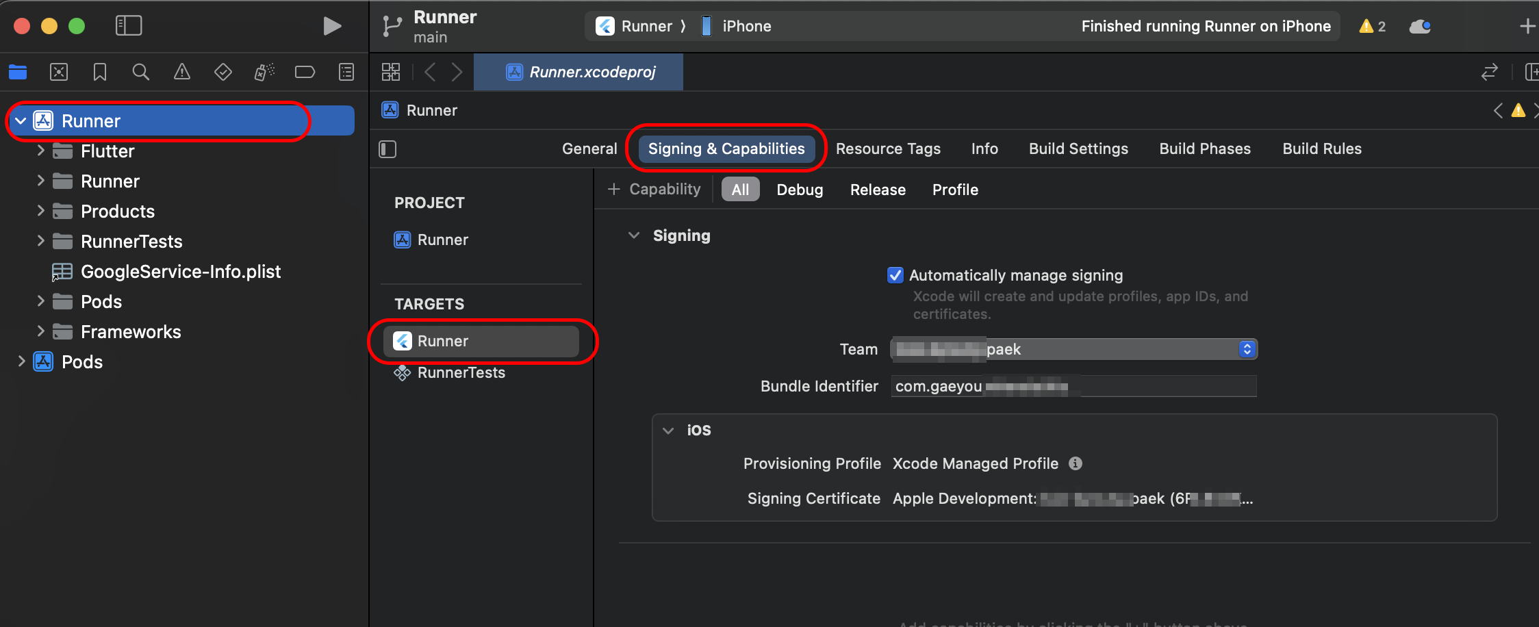Open the Info tab

pos(984,149)
